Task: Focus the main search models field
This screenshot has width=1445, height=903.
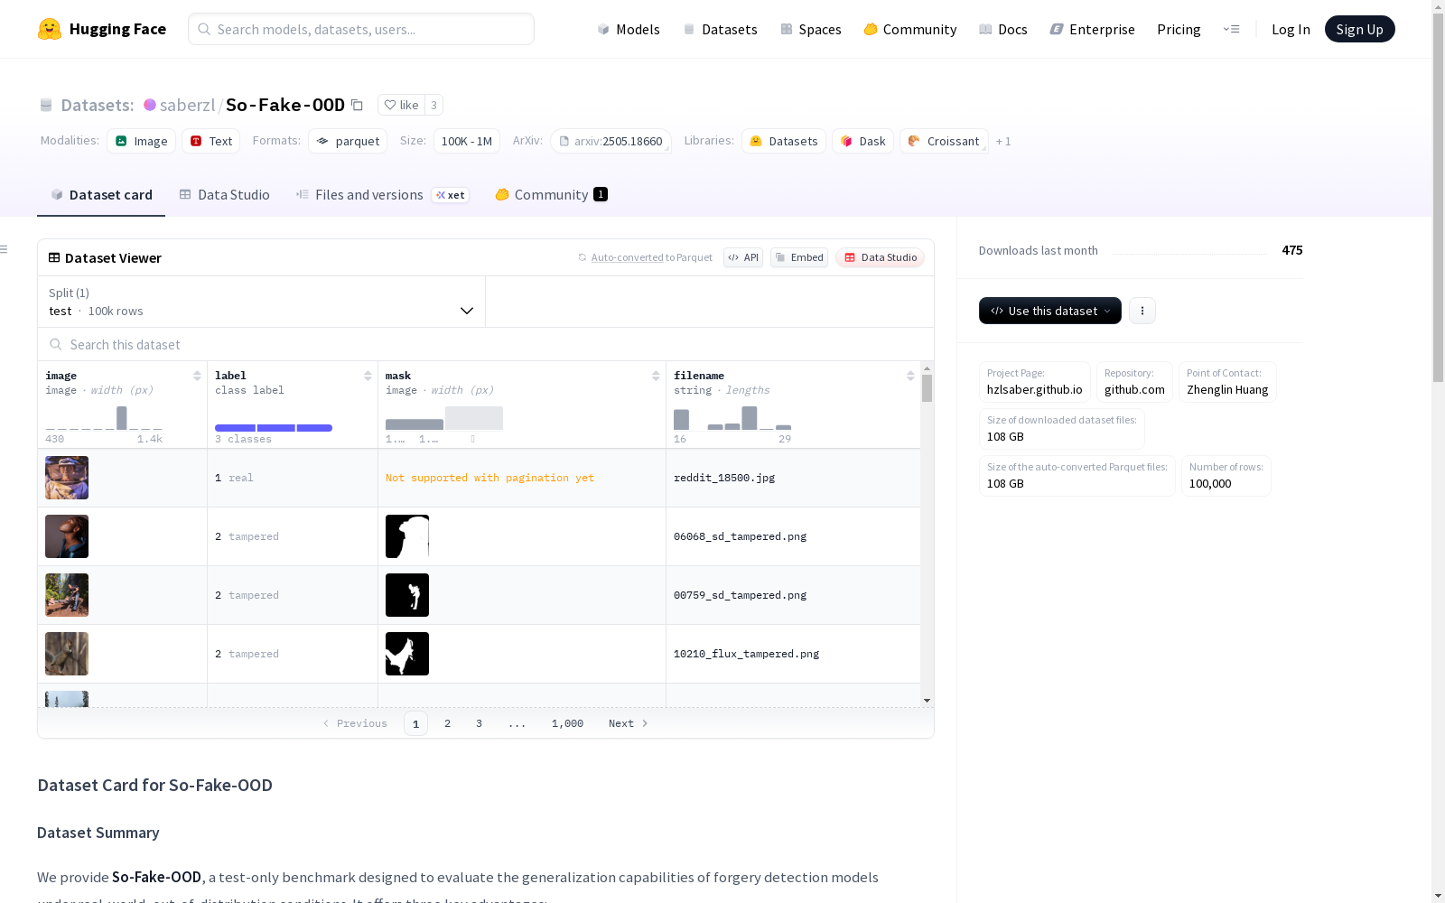Action: click(361, 29)
